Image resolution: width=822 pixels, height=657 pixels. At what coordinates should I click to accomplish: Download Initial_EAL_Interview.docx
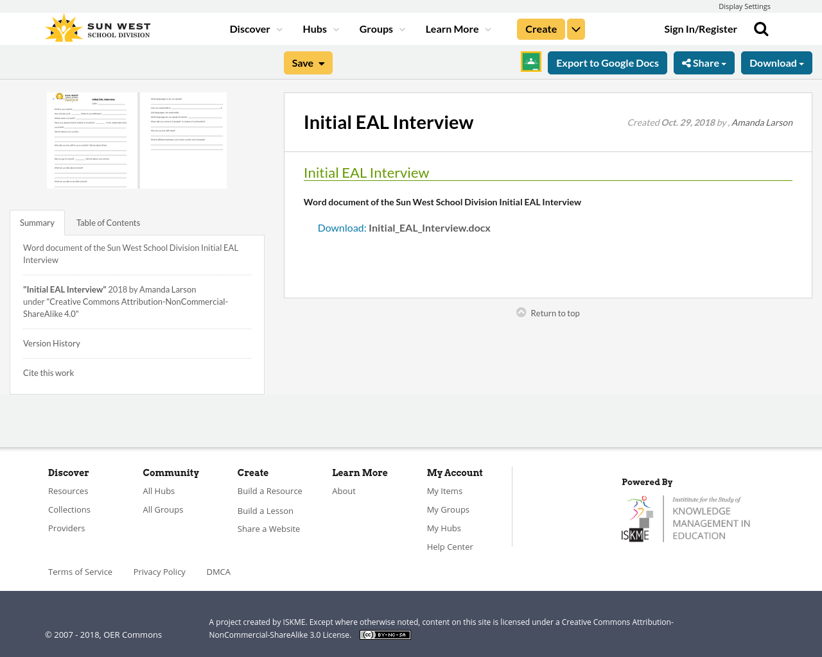click(x=403, y=226)
